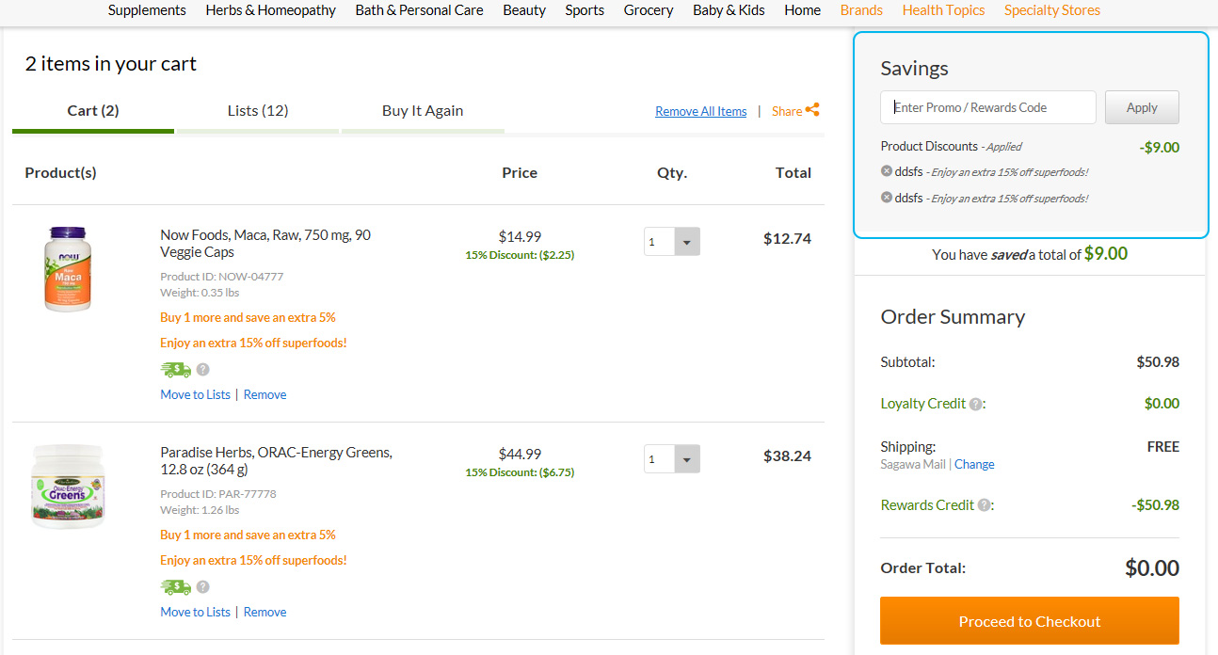Screen dimensions: 1218x655
Task: Click "Enjoy an extra 15% off" under Maca
Action: click(x=254, y=343)
